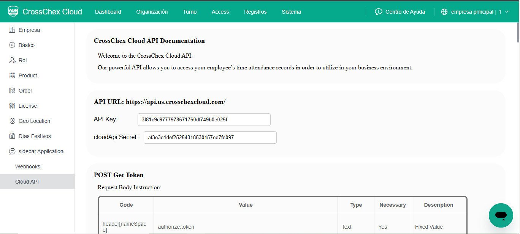This screenshot has width=520, height=234.
Task: Expand the empresa principal account dropdown chevron
Action: pos(507,12)
